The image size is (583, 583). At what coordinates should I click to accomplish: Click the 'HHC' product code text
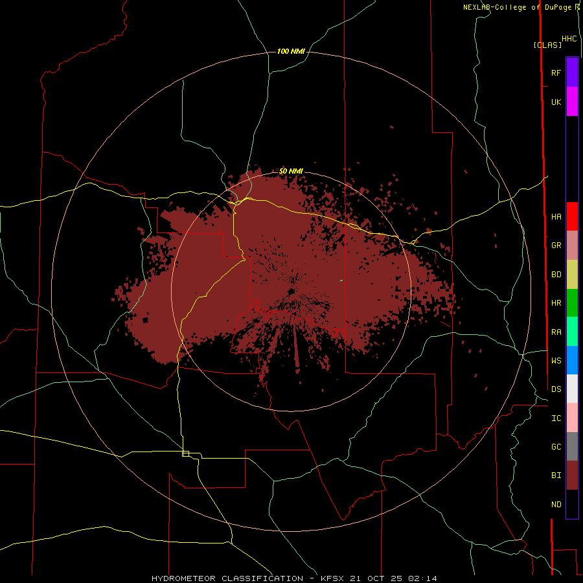(x=569, y=39)
